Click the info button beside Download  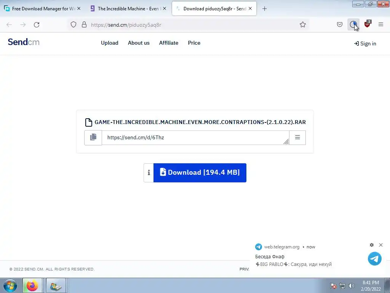tap(149, 173)
